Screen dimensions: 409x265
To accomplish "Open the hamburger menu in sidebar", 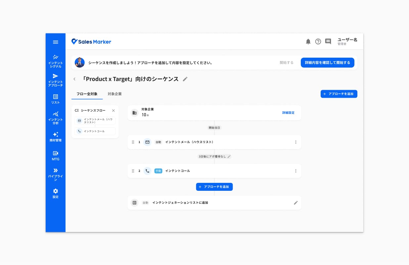I will 56,42.
